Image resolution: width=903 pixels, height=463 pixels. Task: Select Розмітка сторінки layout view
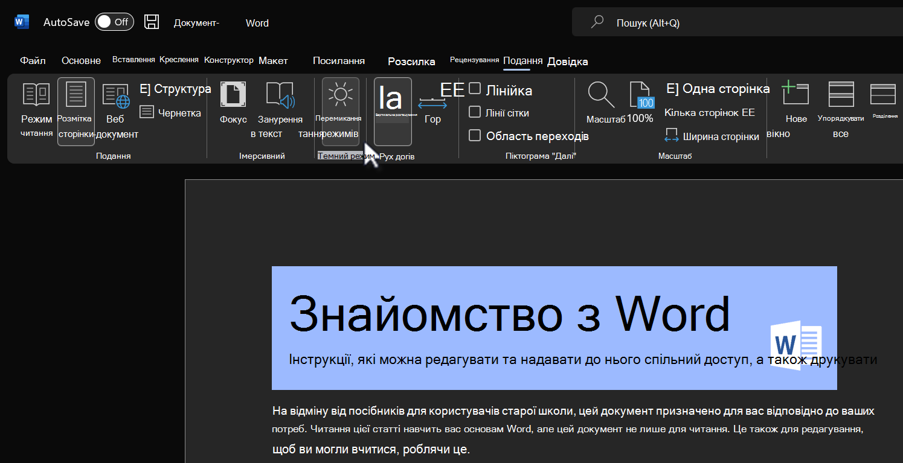click(x=76, y=112)
